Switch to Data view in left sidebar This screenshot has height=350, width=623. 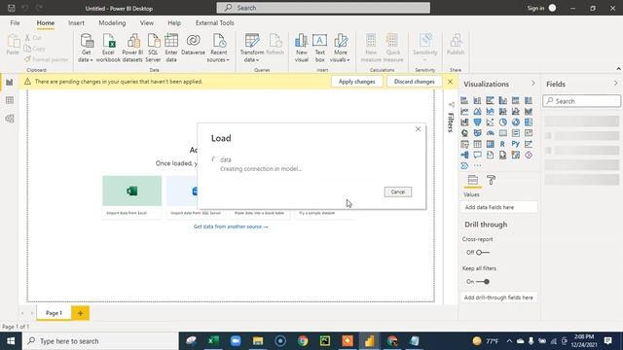10,100
